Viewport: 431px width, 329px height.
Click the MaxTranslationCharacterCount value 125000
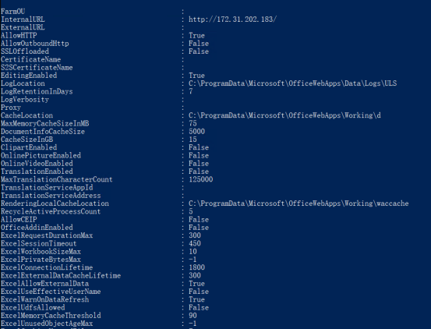(x=200, y=179)
